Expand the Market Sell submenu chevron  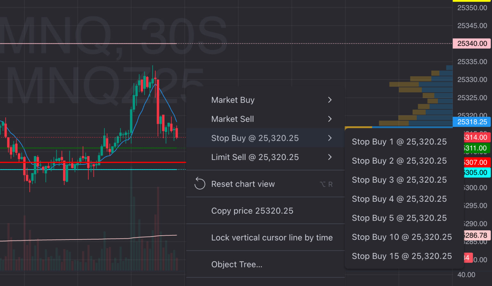click(x=330, y=119)
